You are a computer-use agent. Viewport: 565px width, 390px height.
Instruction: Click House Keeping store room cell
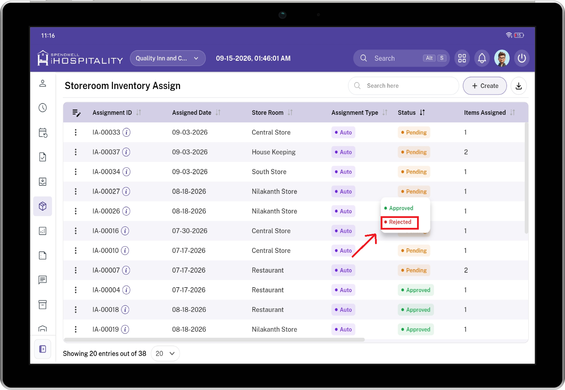(x=274, y=152)
